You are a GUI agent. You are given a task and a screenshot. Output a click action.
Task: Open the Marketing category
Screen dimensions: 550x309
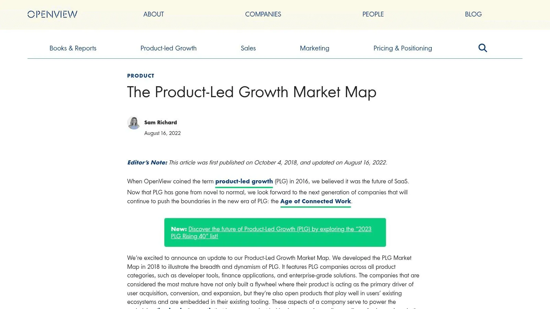315,48
